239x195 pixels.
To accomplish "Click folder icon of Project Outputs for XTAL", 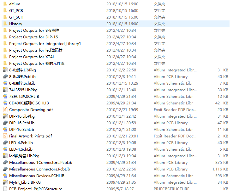I will click(x=5, y=57).
